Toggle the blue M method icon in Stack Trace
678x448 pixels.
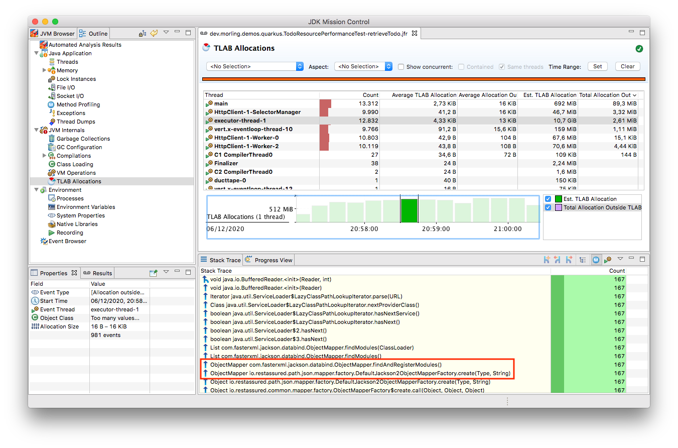[x=596, y=260]
